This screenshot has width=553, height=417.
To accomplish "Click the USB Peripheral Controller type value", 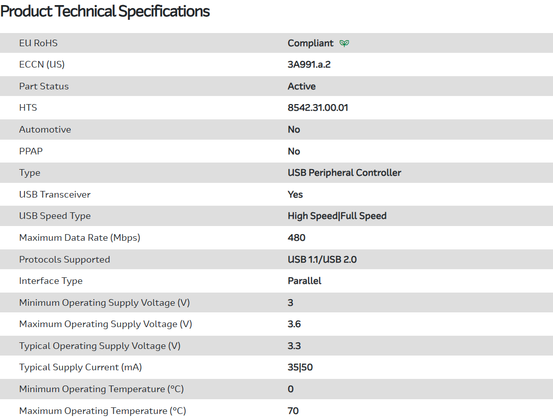I will point(344,173).
